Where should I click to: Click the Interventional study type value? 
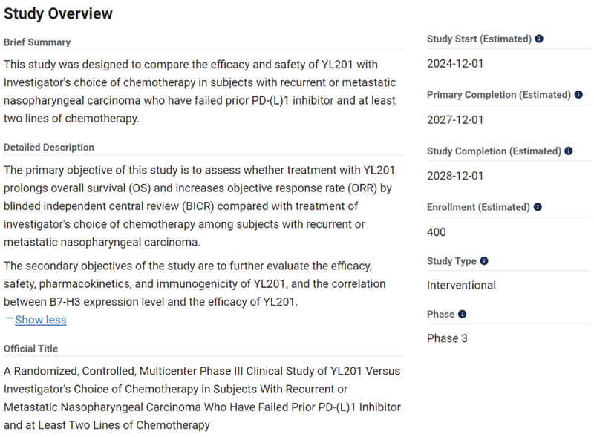tap(461, 286)
